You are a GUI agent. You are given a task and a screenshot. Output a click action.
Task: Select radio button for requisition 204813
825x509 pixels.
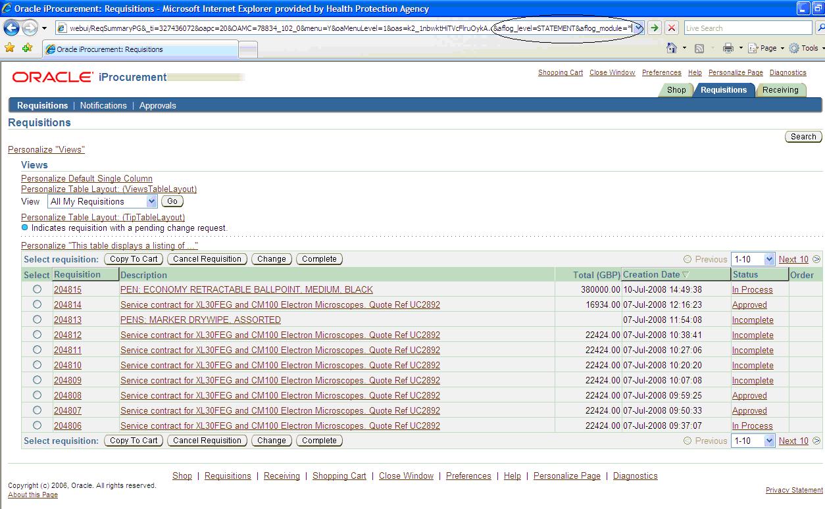tap(37, 320)
